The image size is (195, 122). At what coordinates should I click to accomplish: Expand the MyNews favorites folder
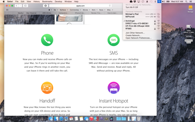pos(64,10)
